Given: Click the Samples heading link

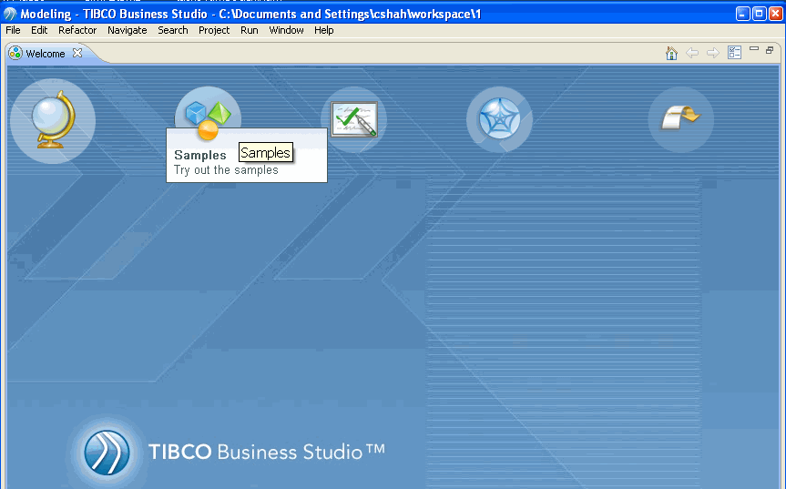Looking at the screenshot, I should 200,156.
